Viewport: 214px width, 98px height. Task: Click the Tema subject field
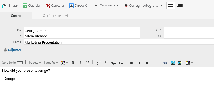[119, 42]
